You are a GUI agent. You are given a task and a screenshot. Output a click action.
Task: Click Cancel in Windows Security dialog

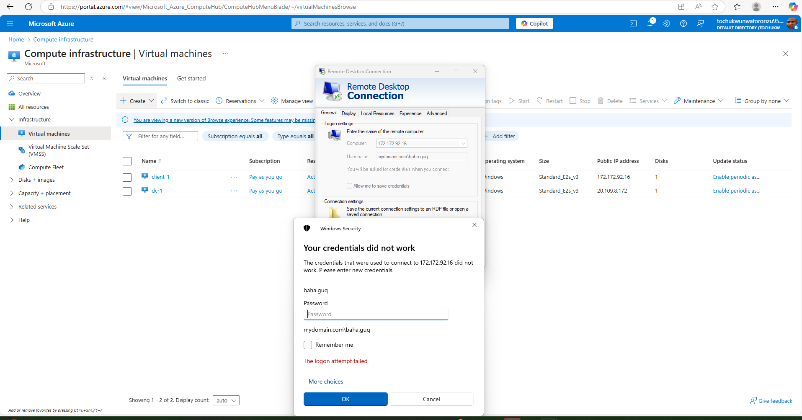click(x=431, y=399)
